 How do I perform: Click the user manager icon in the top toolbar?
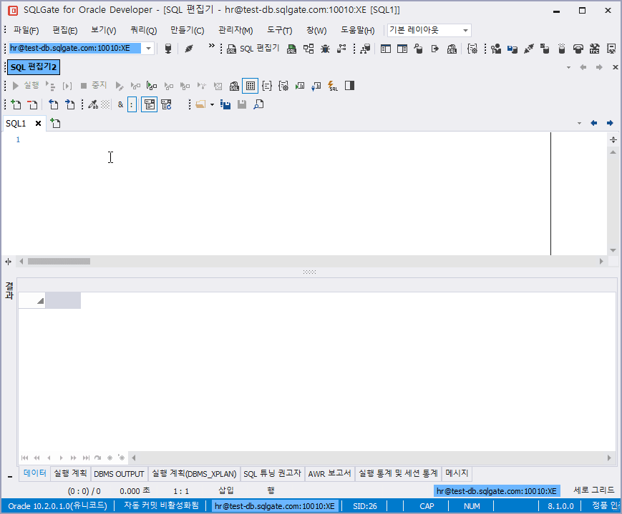click(496, 49)
